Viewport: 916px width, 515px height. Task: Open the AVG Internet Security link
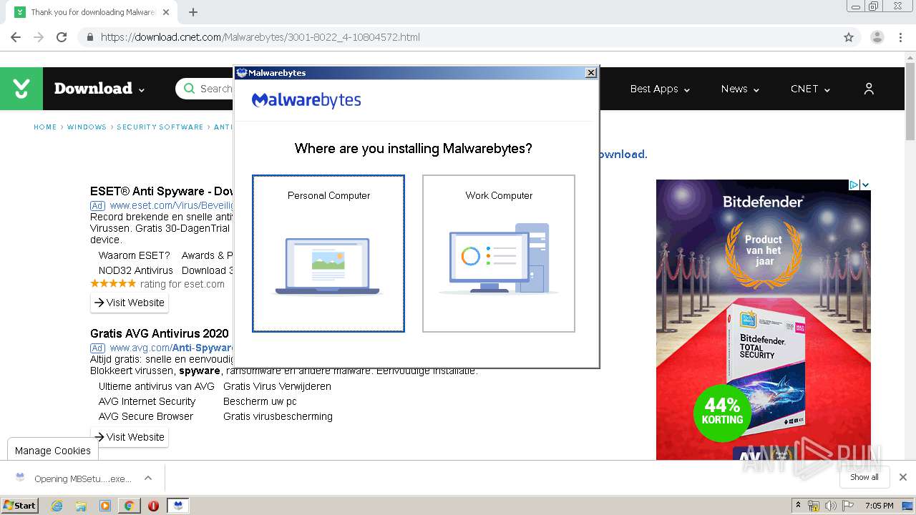coord(147,401)
